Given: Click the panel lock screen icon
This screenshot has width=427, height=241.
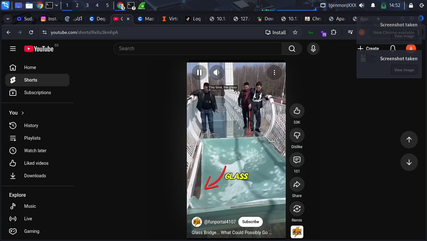Looking at the screenshot, I should 411,5.
